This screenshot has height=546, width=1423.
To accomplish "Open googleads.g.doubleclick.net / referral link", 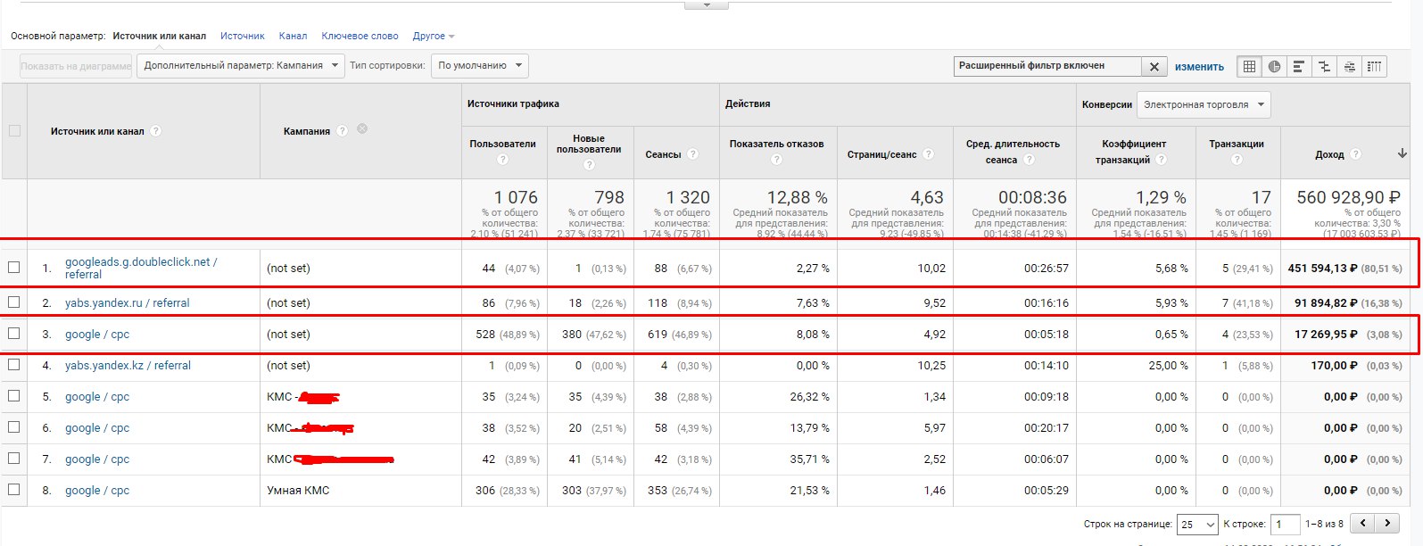I will [141, 268].
